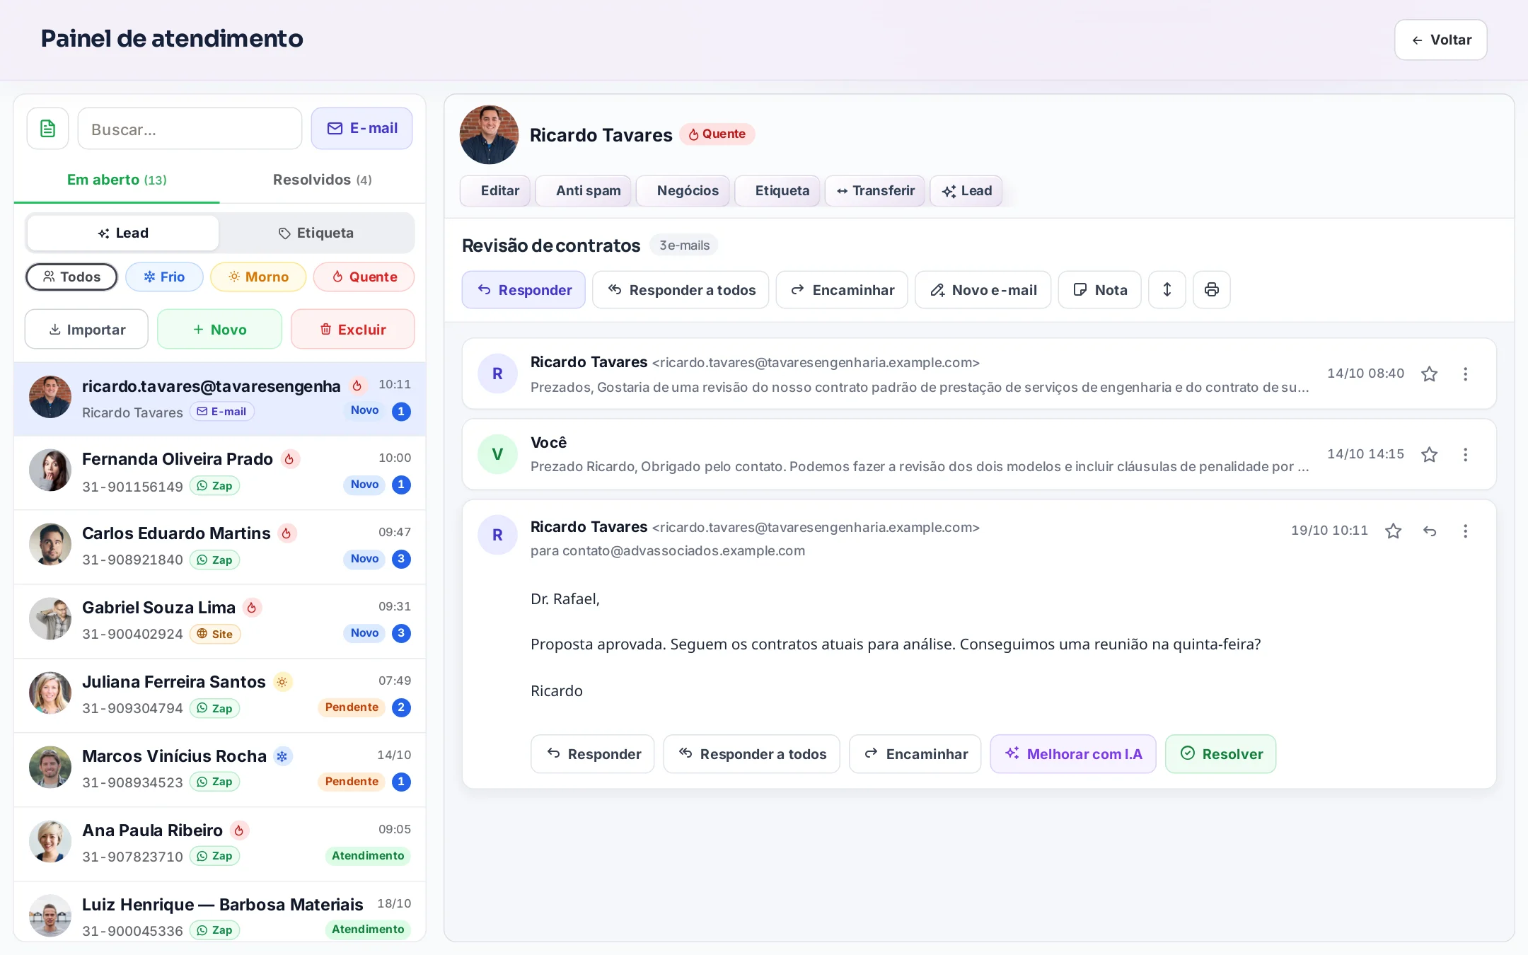The width and height of the screenshot is (1528, 955).
Task: Open Ana Paula Ribeiro conversation
Action: (220, 844)
